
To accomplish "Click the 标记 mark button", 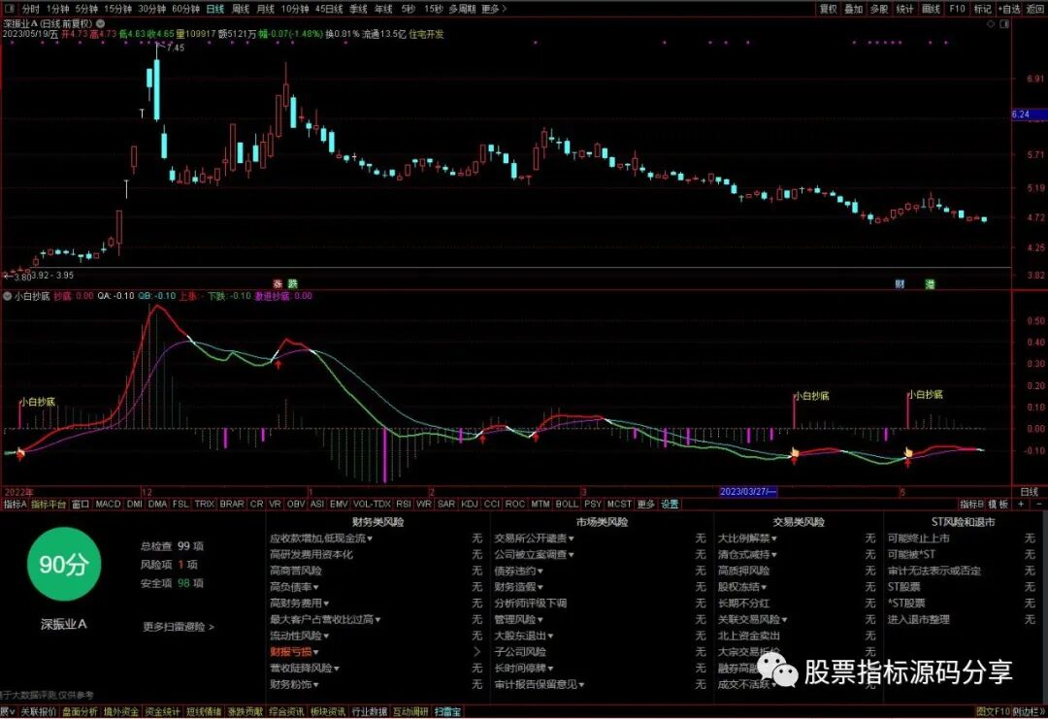I will tap(982, 9).
